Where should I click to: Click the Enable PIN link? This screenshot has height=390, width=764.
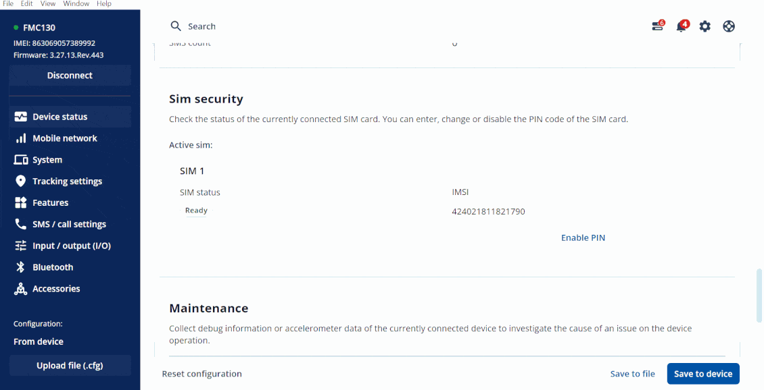click(x=583, y=238)
